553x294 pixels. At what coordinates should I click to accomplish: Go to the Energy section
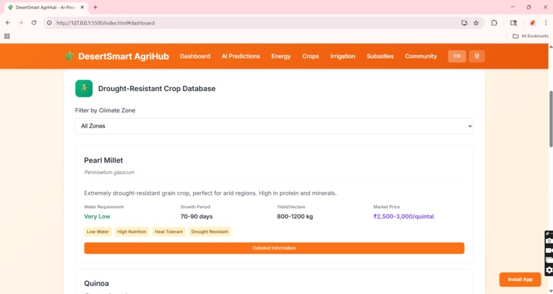click(x=281, y=56)
